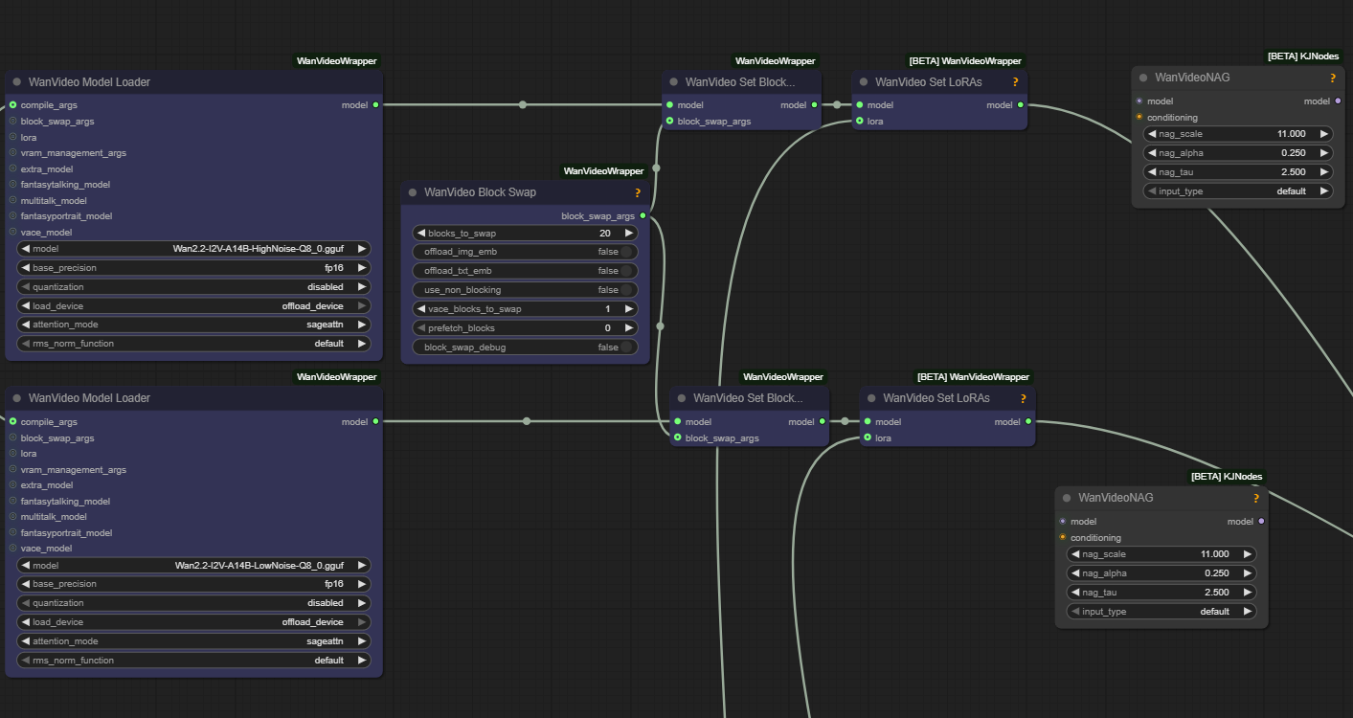
Task: Toggle offload_txt_emb in Block Swap node
Action: click(526, 271)
